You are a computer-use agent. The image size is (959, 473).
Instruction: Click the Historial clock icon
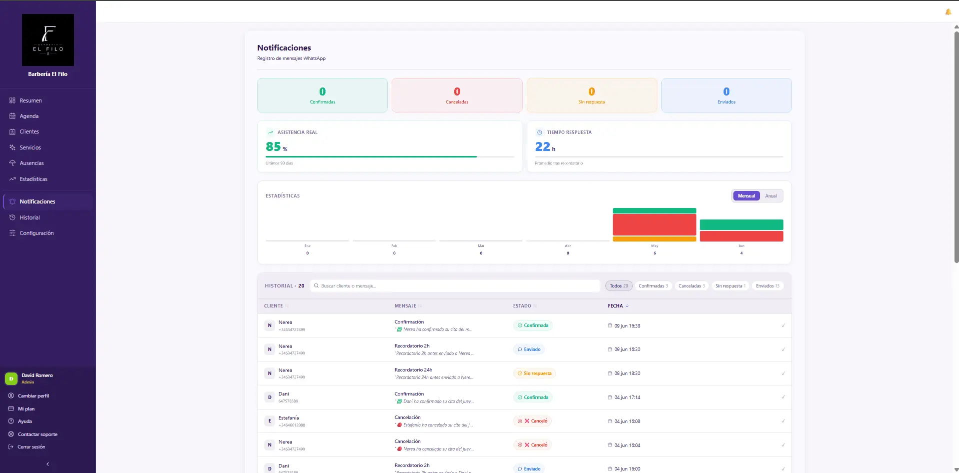13,217
